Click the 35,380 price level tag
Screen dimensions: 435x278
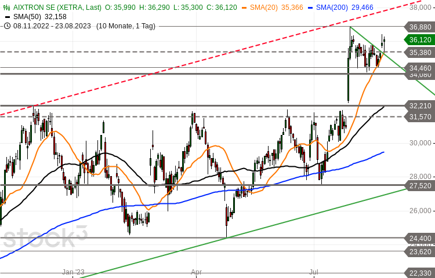[x=419, y=52]
